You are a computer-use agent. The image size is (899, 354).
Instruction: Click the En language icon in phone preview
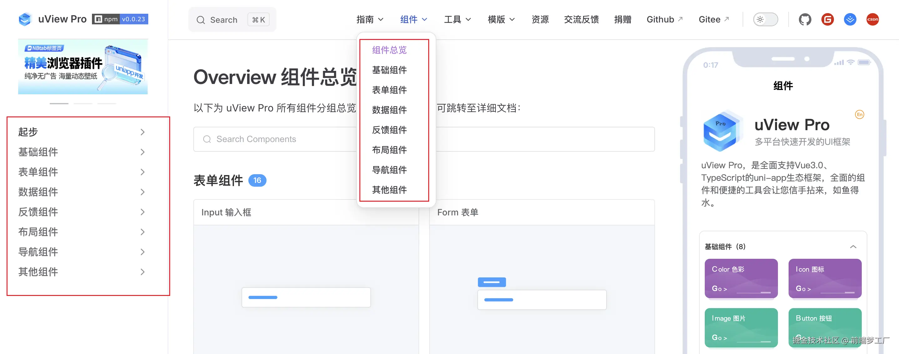(859, 115)
